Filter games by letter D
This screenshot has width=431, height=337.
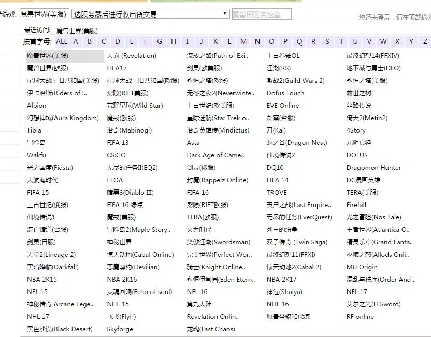118,41
